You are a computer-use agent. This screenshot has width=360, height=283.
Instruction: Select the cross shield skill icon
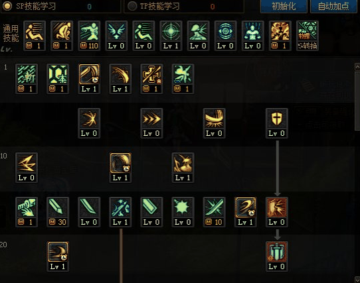[x=277, y=123]
